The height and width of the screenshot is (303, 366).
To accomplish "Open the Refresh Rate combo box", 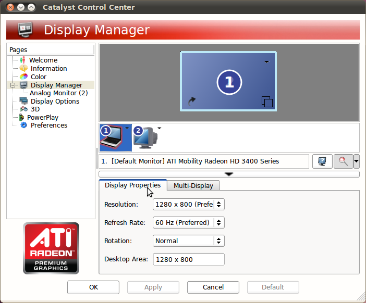I will [189, 223].
